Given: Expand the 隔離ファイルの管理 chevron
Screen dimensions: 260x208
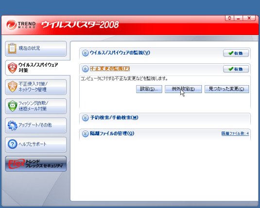Looking at the screenshot, I should tap(85, 133).
